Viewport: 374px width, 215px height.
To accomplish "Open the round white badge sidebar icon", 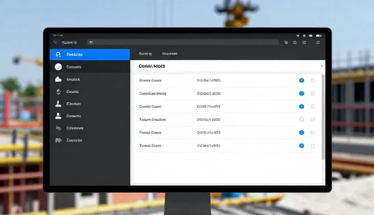I will [58, 67].
